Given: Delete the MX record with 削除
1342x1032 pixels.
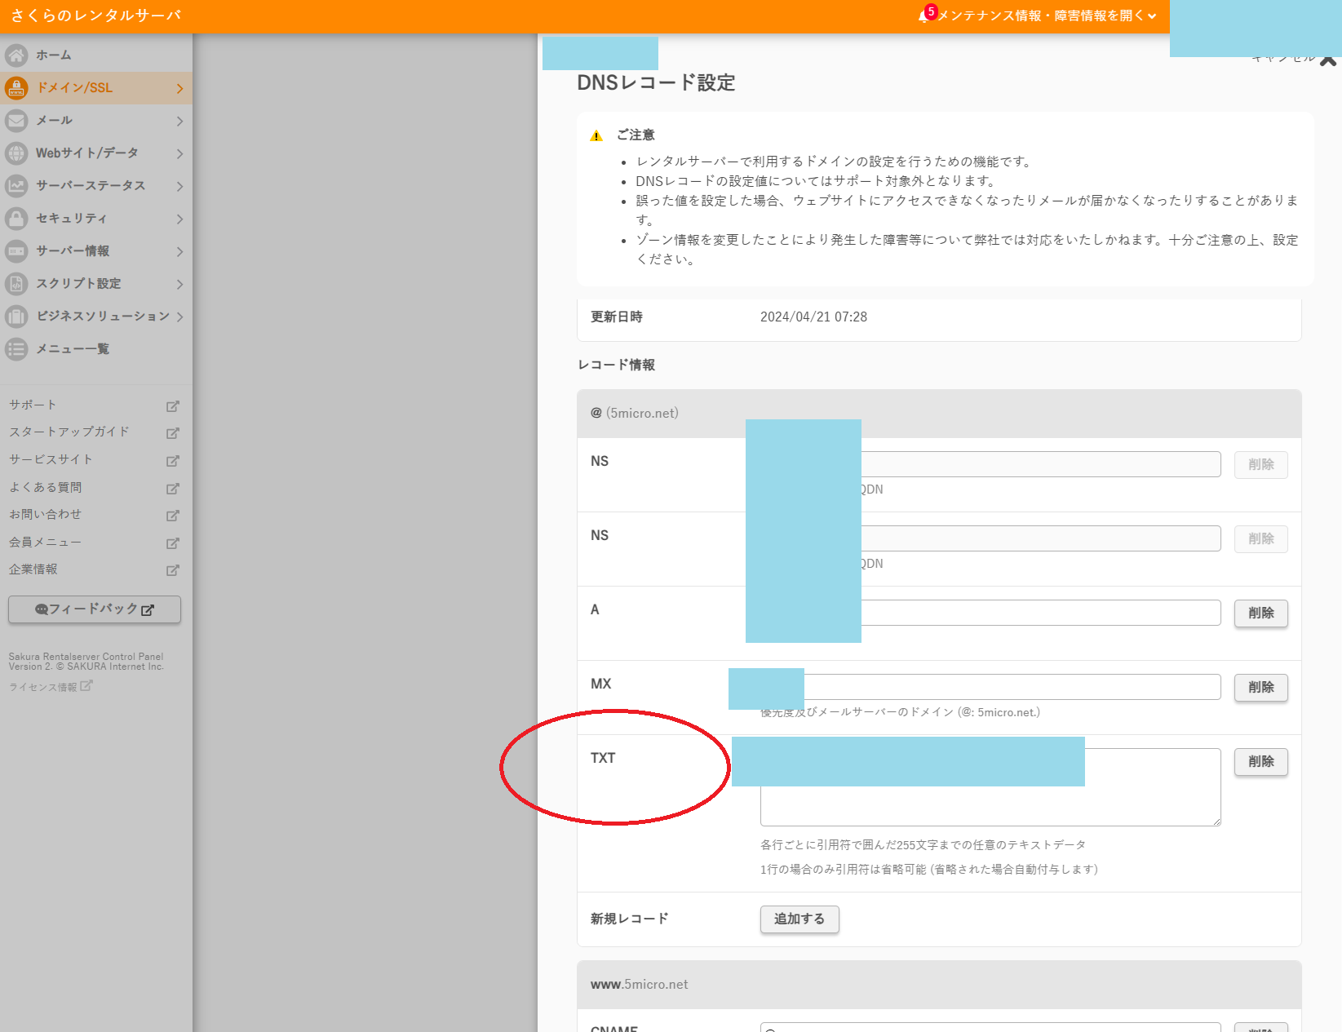Looking at the screenshot, I should 1260,688.
